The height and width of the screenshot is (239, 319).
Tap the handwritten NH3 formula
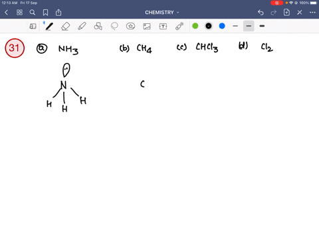[68, 50]
